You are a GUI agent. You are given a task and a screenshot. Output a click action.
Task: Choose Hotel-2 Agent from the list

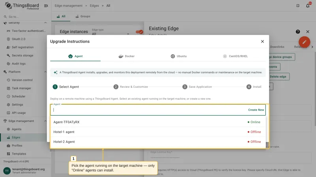(158, 142)
